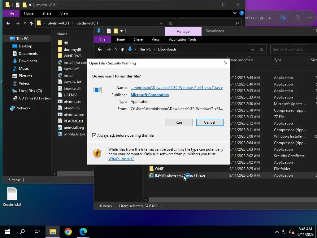Open File tab in Downloads window
The width and height of the screenshot is (317, 238).
pos(102,39)
